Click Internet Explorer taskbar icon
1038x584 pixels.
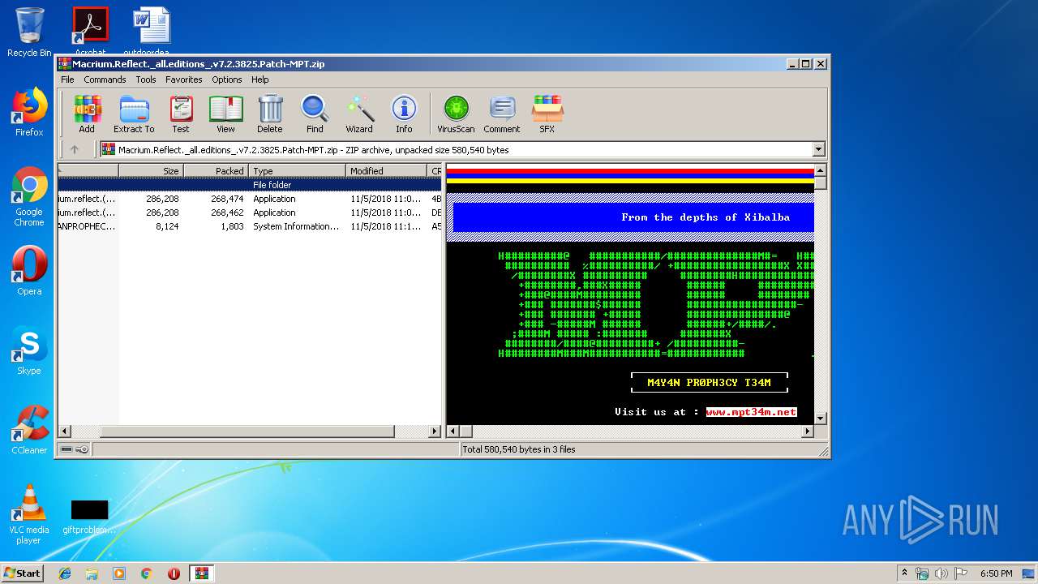(65, 573)
